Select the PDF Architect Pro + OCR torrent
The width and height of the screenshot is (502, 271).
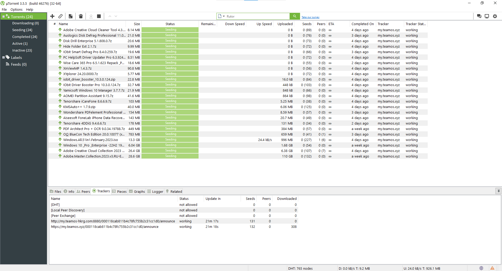click(x=238, y=129)
